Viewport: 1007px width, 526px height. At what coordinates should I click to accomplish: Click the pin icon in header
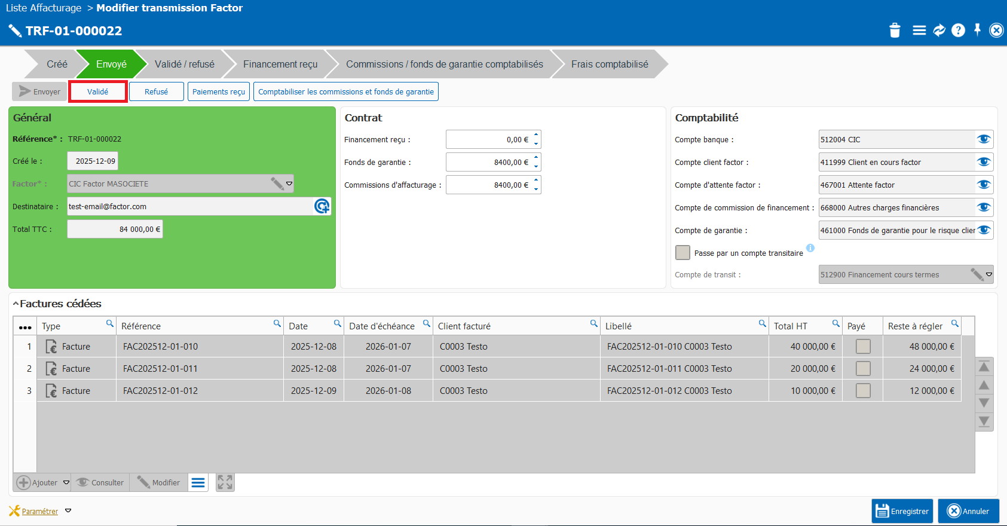(x=977, y=30)
